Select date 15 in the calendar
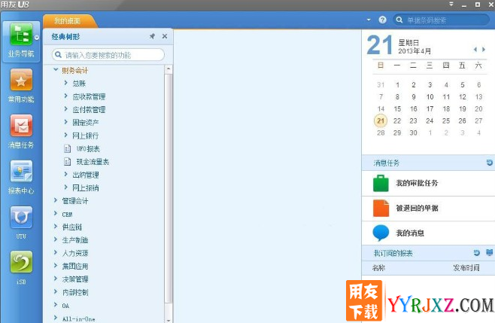The width and height of the screenshot is (495, 323). pyautogui.click(x=397, y=108)
